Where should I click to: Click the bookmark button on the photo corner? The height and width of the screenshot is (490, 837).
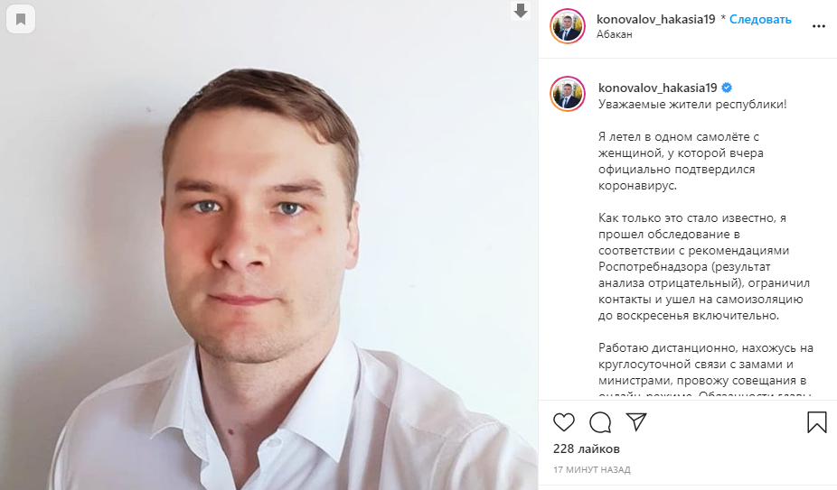pyautogui.click(x=21, y=19)
